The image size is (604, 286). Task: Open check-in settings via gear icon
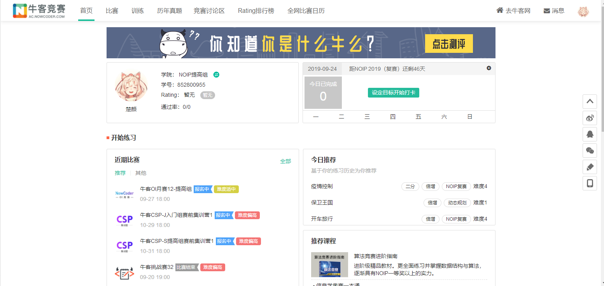[x=489, y=68]
